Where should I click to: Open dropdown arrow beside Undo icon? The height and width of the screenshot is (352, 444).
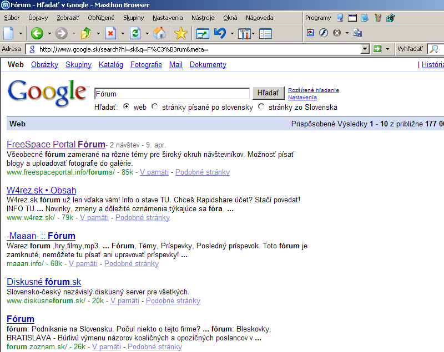click(x=232, y=34)
